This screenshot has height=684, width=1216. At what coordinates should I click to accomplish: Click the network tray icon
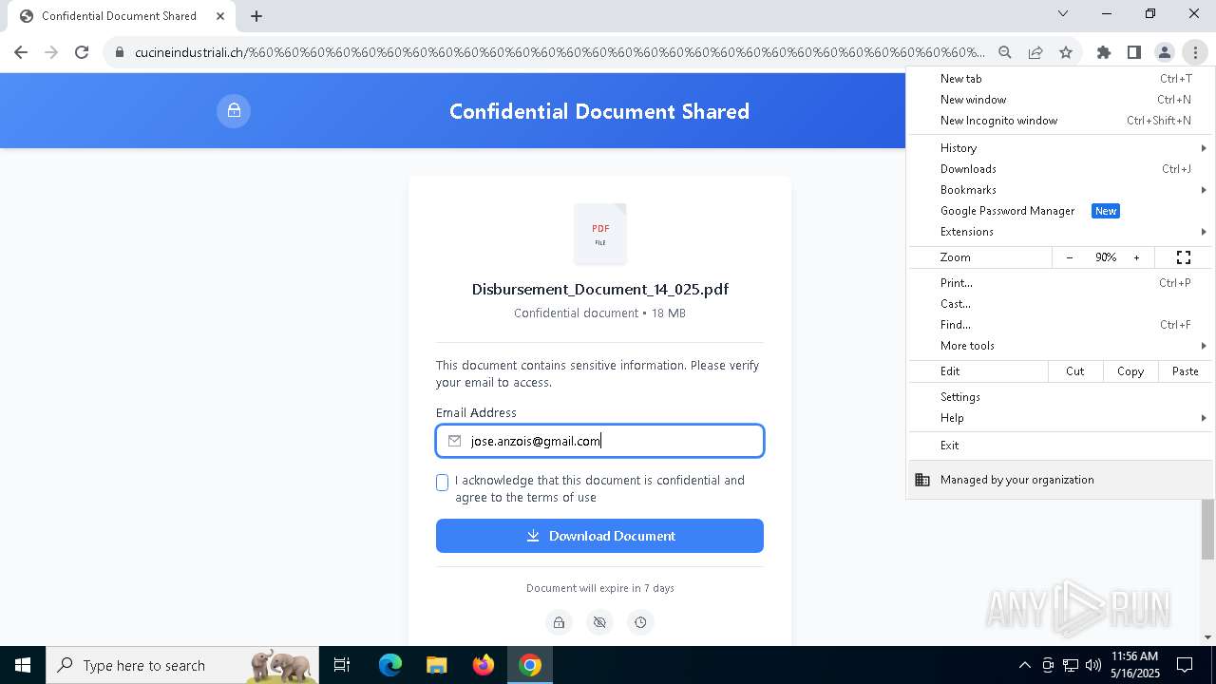1071,665
